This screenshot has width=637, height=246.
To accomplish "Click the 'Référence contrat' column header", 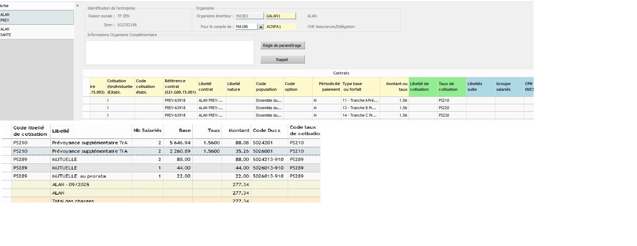I will (180, 87).
